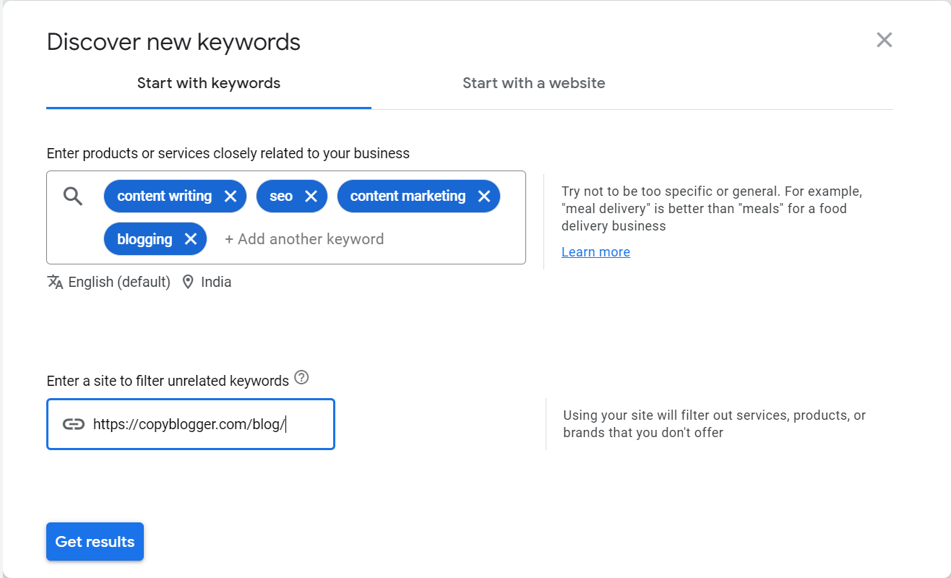
Task: Click into the copyblogger URL input field
Action: (x=191, y=424)
